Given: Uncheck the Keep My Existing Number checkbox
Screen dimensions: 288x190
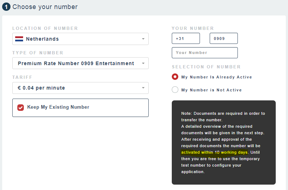Looking at the screenshot, I should tap(21, 108).
